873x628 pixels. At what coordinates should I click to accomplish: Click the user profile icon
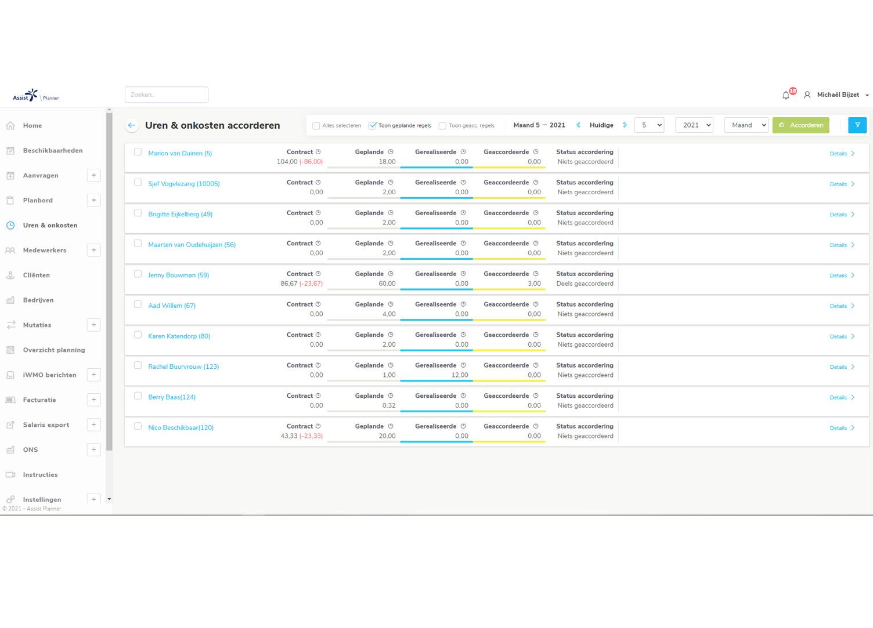(x=807, y=95)
